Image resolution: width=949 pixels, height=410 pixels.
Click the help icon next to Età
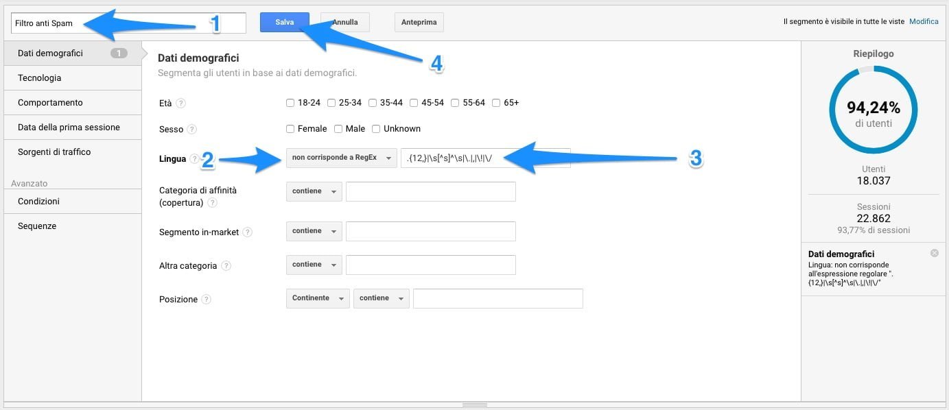coord(180,104)
